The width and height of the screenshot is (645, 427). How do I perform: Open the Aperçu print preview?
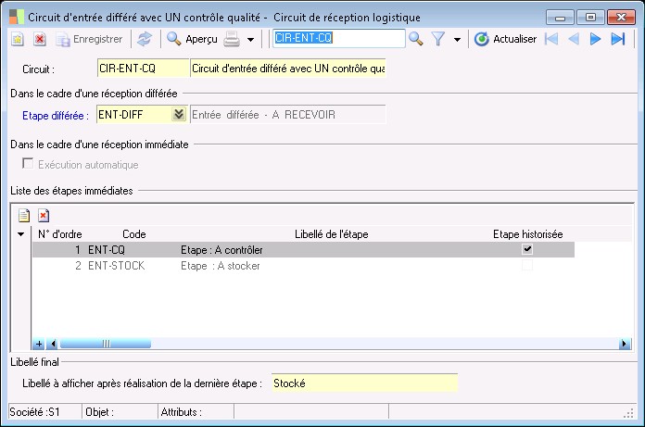click(x=192, y=40)
